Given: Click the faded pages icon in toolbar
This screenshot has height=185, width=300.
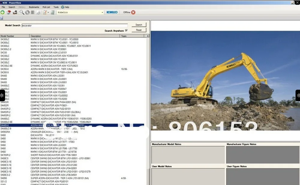Looking at the screenshot, I should [38, 12].
